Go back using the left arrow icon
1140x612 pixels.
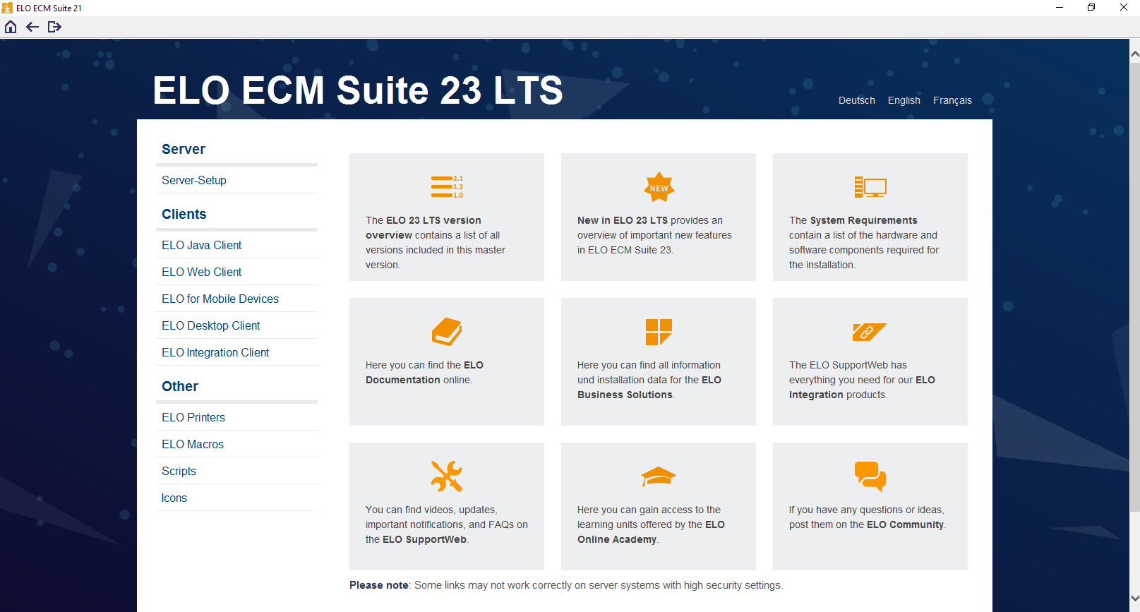32,27
